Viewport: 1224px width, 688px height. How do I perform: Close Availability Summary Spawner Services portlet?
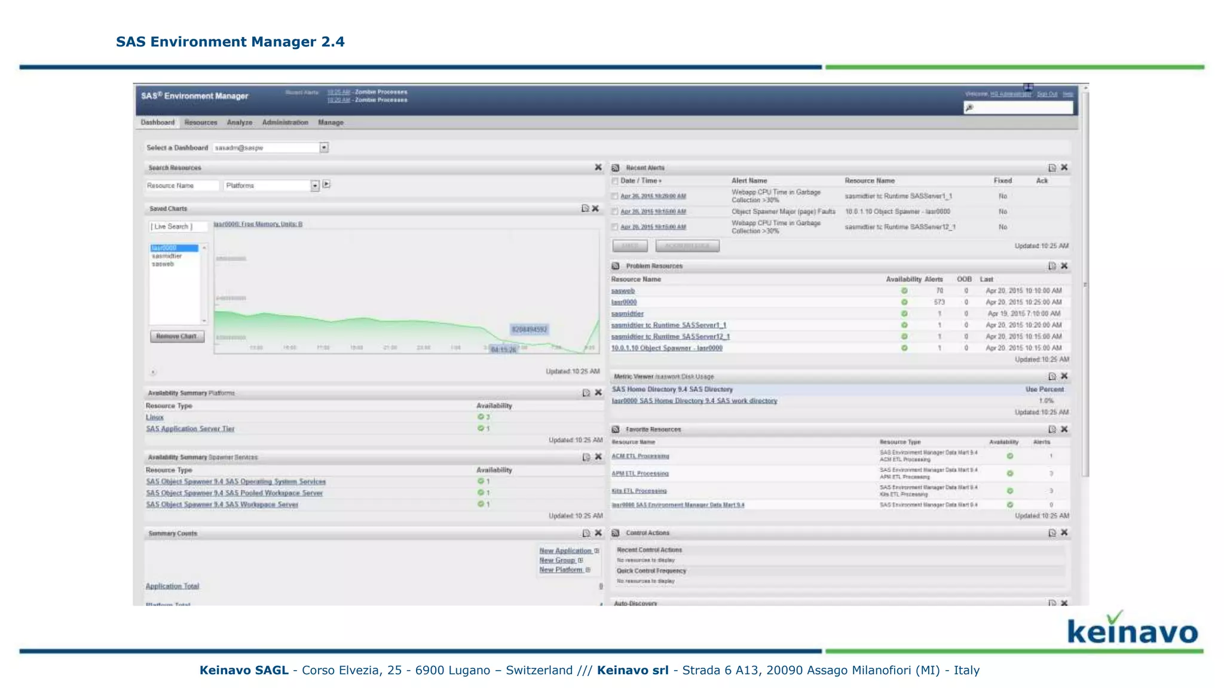[x=598, y=456]
